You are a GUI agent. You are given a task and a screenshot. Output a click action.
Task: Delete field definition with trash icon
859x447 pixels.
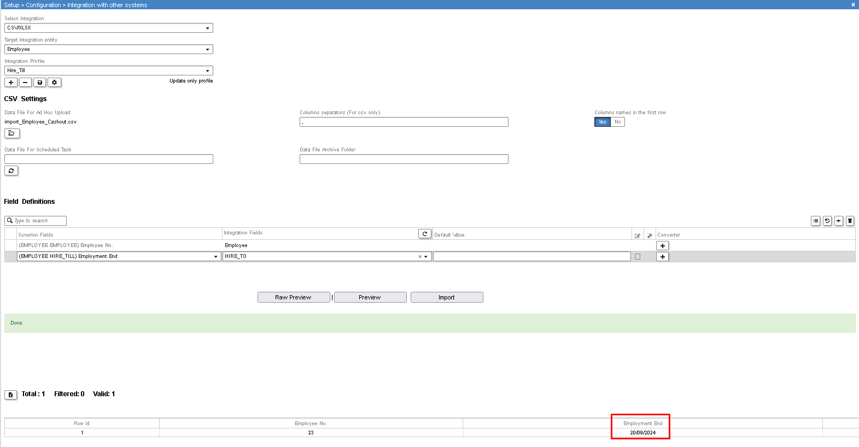click(850, 221)
